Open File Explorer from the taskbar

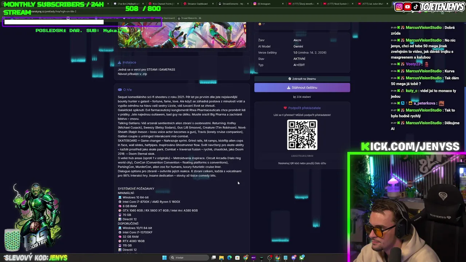[221, 258]
